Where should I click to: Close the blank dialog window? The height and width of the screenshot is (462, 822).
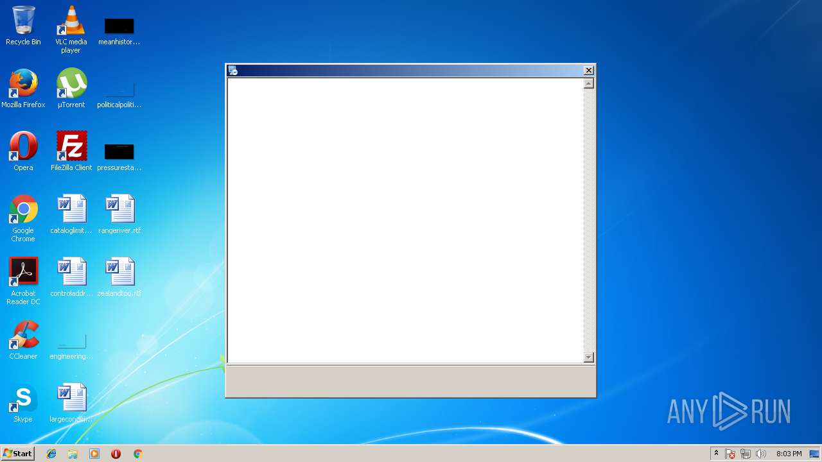588,71
